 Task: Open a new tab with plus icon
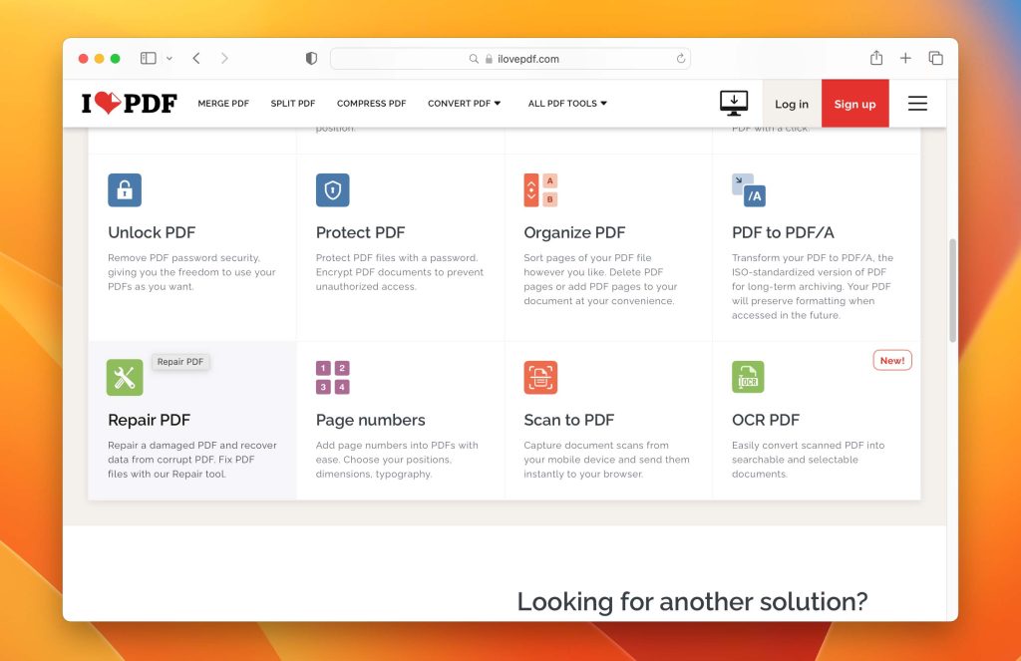pos(905,58)
